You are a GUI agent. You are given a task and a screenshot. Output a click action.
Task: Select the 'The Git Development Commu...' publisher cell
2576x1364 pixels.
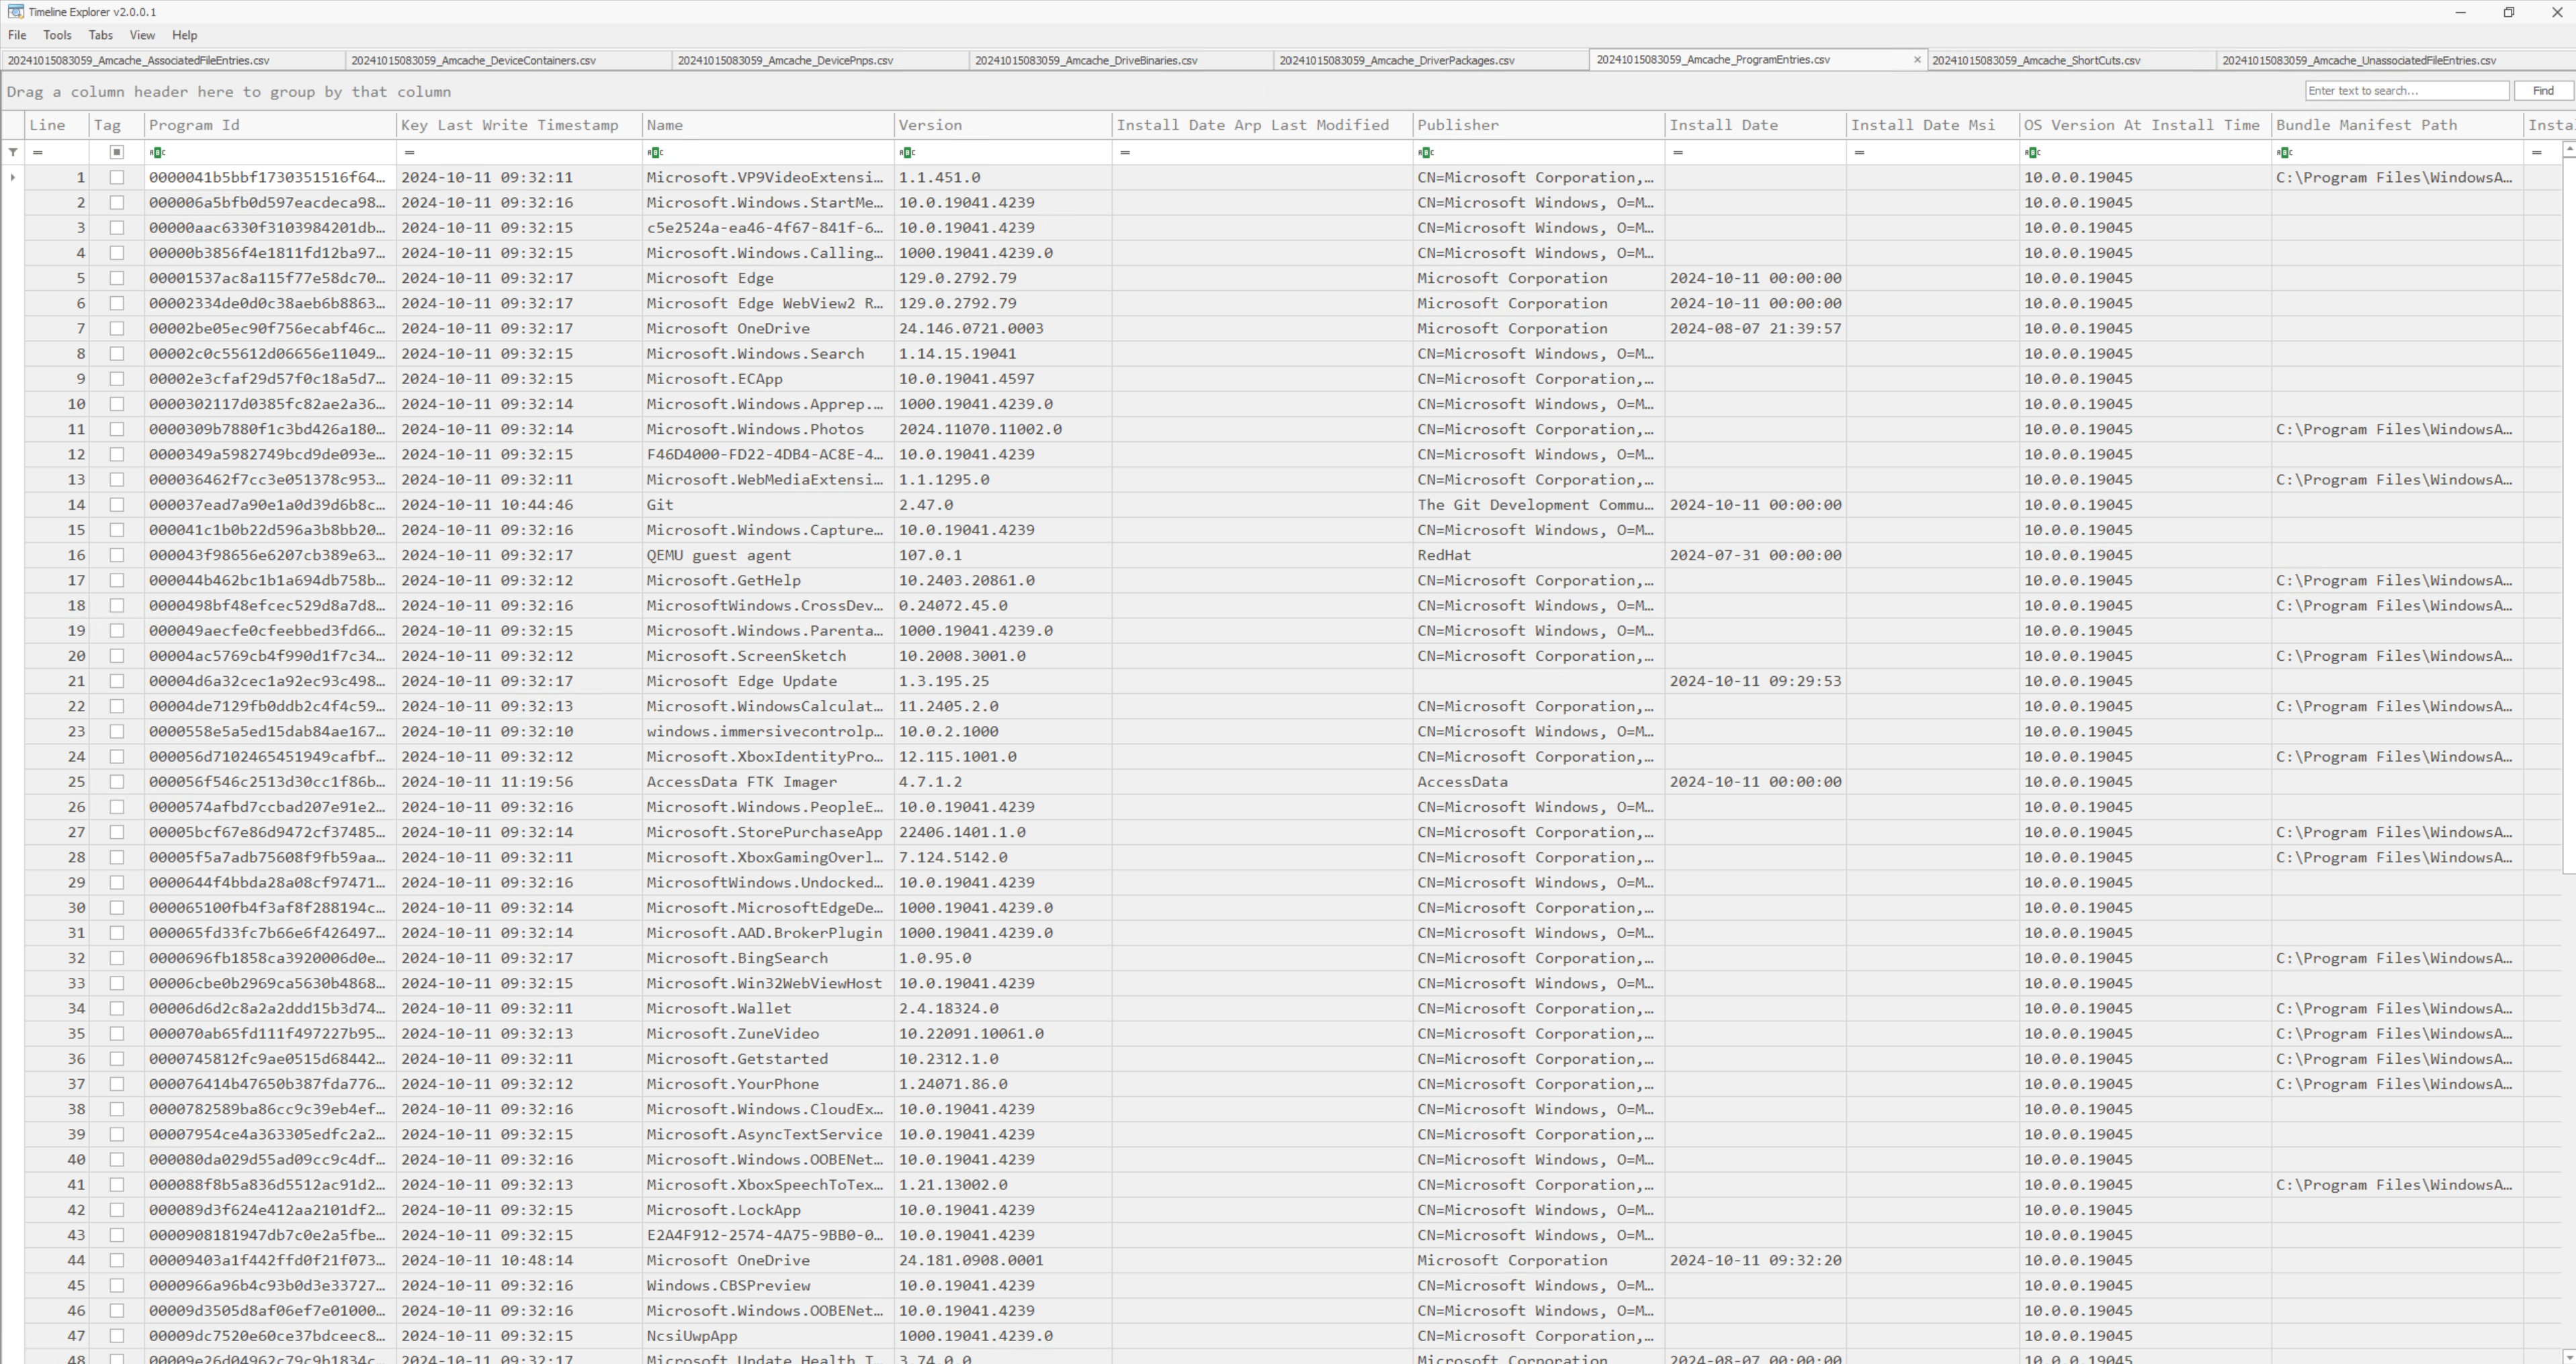click(x=1539, y=504)
